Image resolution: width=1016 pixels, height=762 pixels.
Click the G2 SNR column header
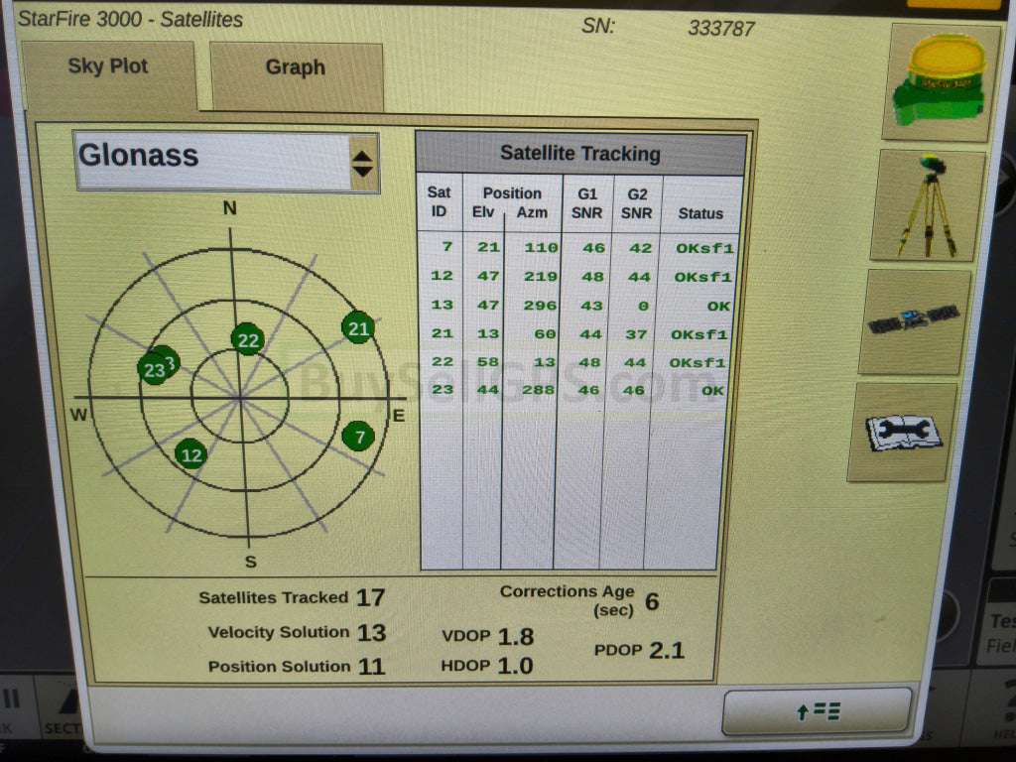[x=637, y=203]
